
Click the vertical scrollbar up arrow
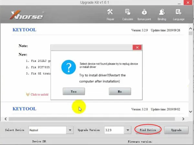click(x=190, y=28)
